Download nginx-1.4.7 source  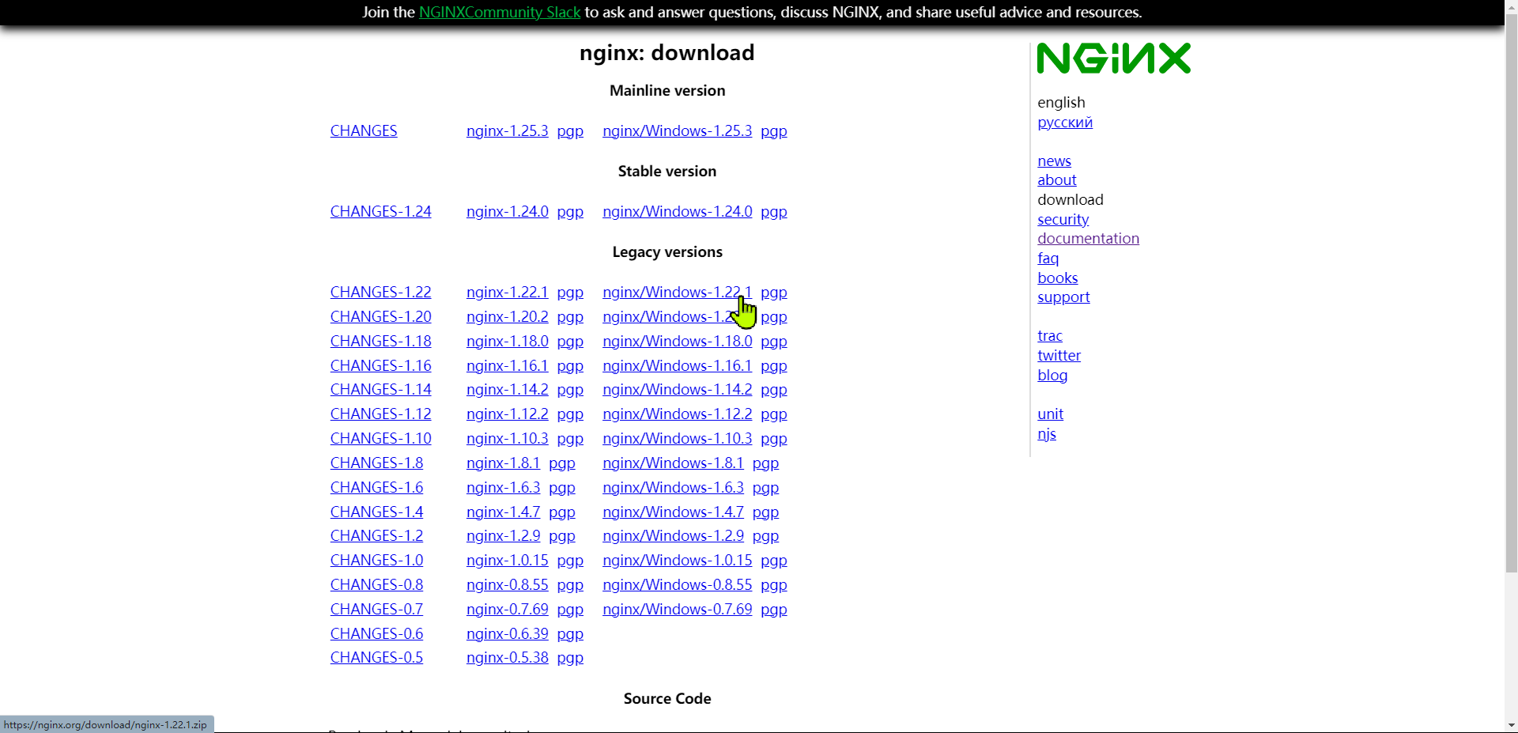504,512
